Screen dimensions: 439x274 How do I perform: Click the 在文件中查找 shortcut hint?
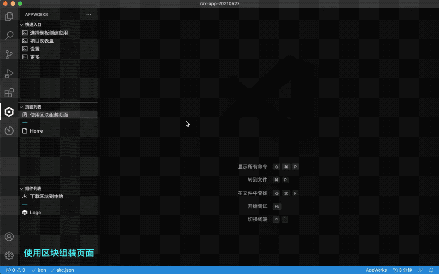253,193
